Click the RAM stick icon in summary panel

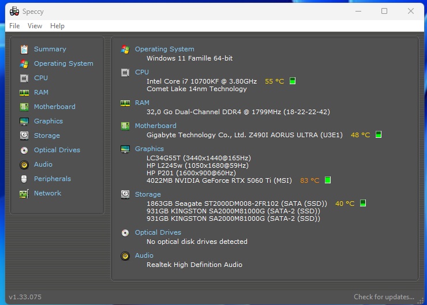pyautogui.click(x=125, y=103)
